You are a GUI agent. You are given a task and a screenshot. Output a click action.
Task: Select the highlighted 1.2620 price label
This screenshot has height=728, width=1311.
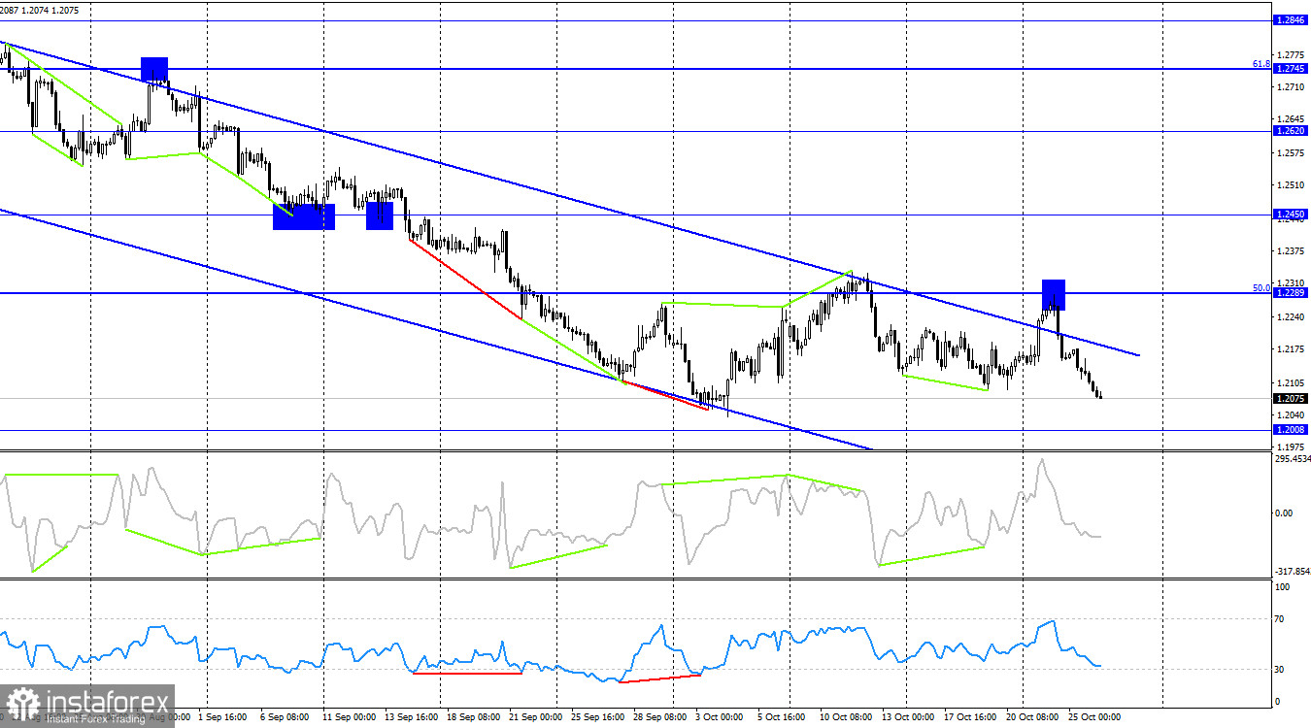pyautogui.click(x=1290, y=130)
